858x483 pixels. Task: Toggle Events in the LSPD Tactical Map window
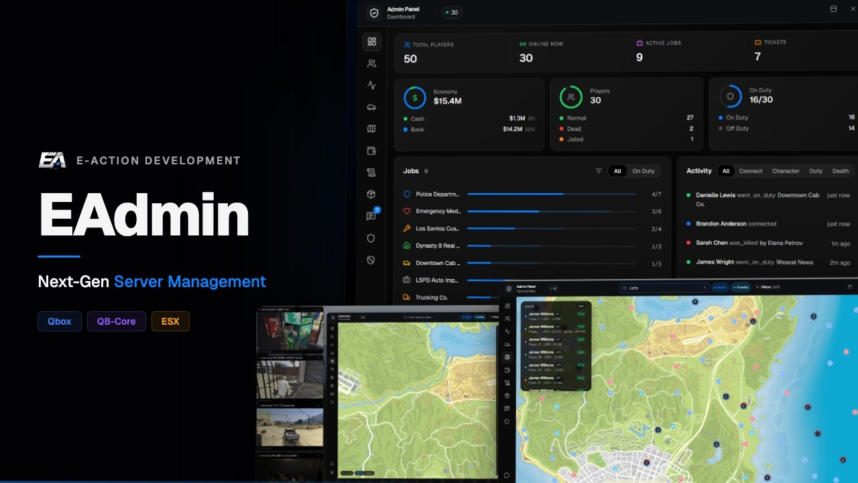tap(741, 287)
